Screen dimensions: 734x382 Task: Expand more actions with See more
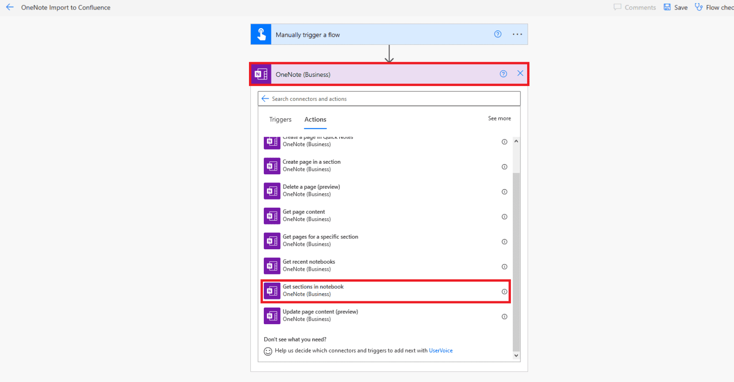pos(499,118)
